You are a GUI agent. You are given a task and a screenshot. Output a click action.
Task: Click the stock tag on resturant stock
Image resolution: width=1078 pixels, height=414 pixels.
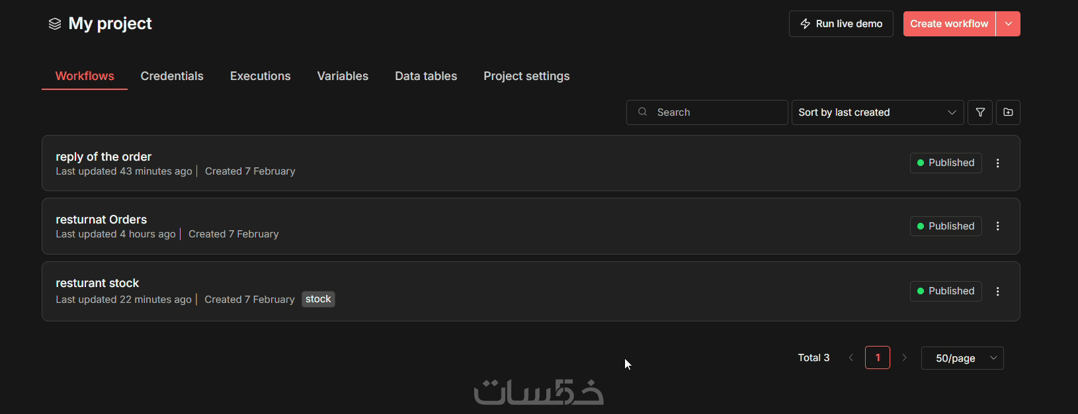(x=318, y=300)
